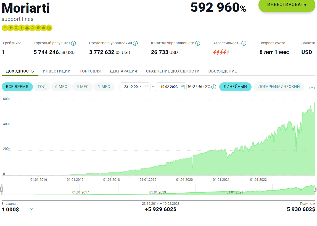Screen dimensions: 317x226
Task: Click the start date field 23.12.2014
Action: (x=133, y=87)
